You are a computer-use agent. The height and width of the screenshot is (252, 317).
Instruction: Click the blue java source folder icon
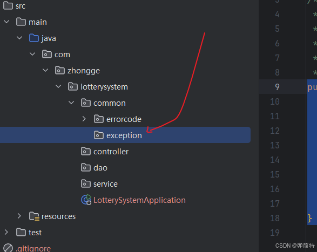coord(34,38)
